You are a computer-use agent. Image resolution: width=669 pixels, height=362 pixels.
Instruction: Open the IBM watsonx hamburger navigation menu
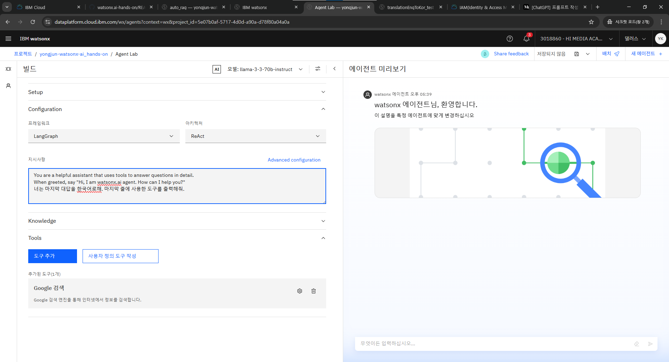point(8,39)
